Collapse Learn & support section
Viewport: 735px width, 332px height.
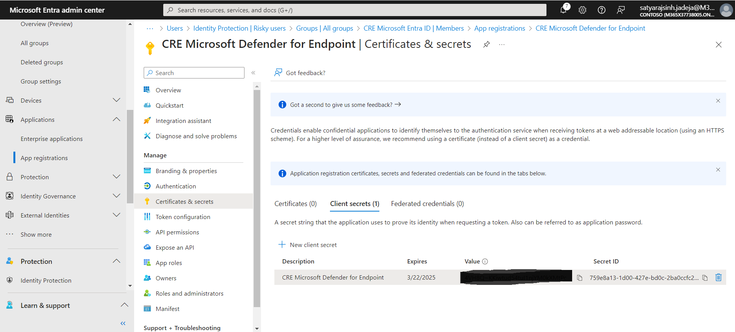(x=124, y=305)
